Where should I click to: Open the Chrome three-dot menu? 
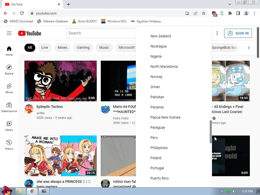point(254,13)
